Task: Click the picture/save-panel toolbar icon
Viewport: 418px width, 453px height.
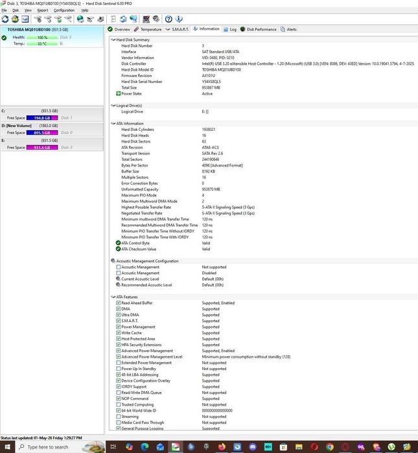Action: (x=25, y=19)
